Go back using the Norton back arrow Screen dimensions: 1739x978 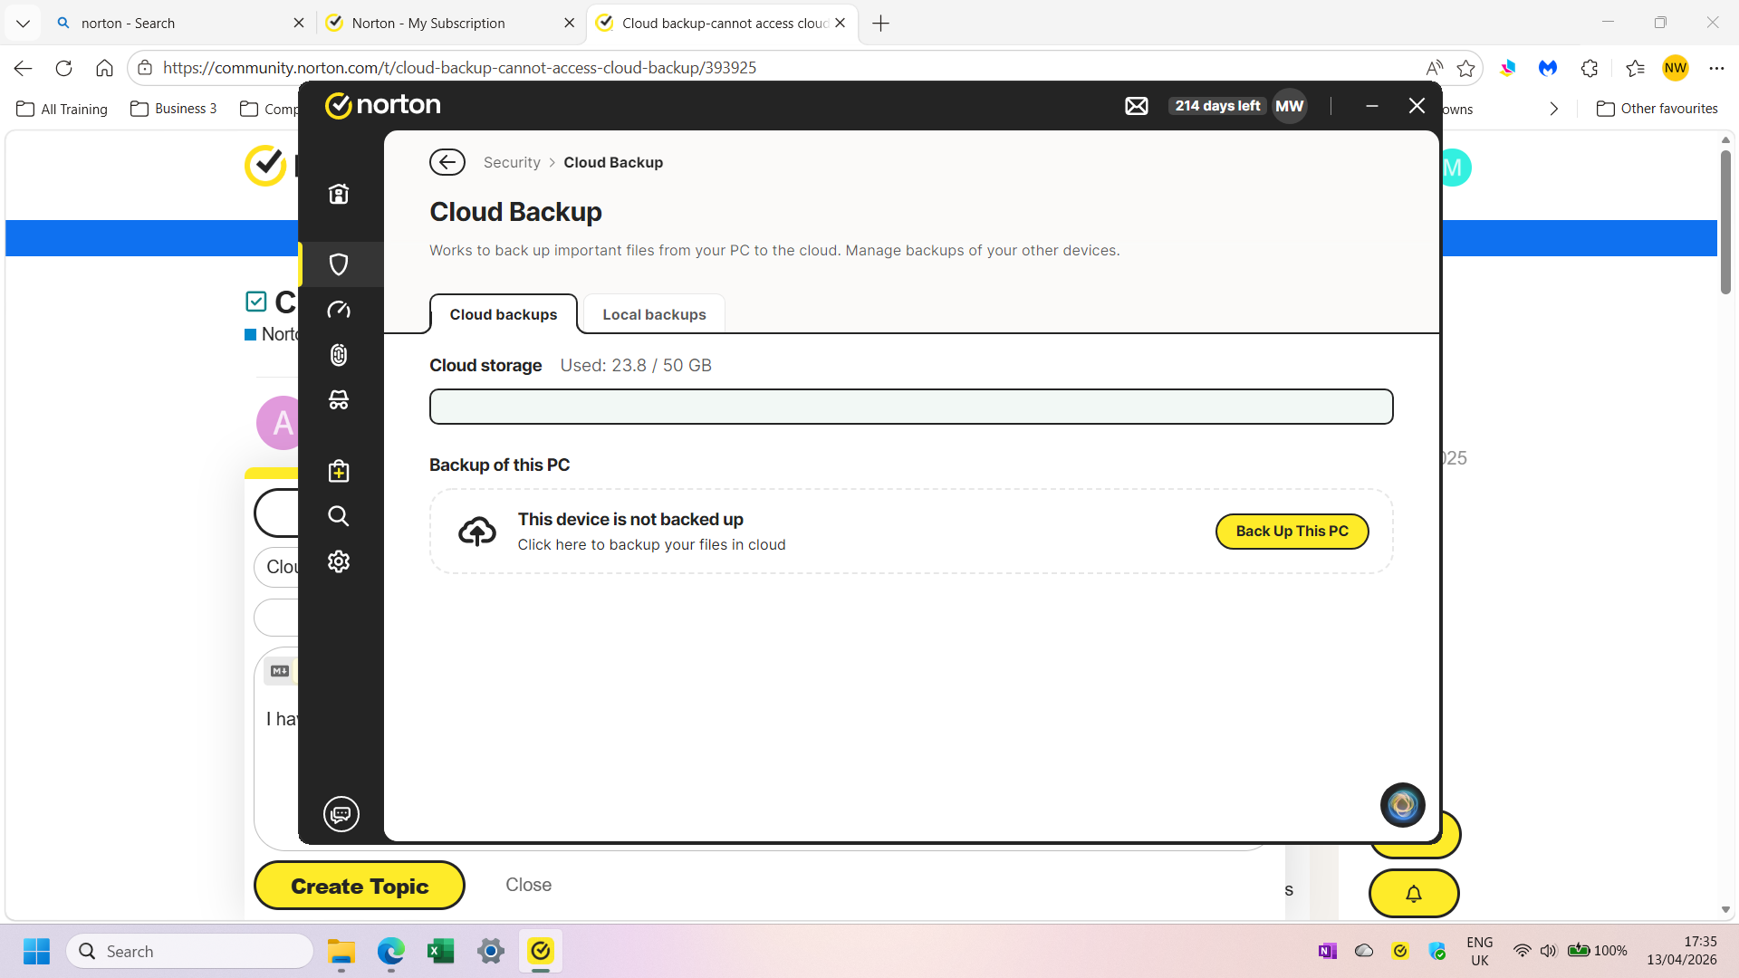pyautogui.click(x=447, y=162)
